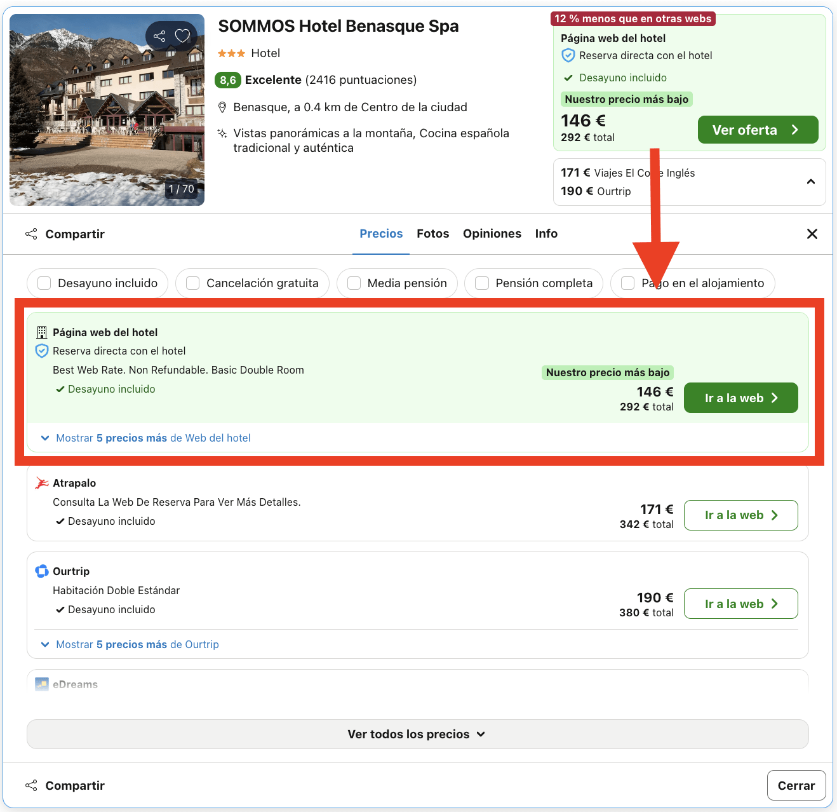
Task: Click the location pin icon next to Benasque
Action: 222,107
